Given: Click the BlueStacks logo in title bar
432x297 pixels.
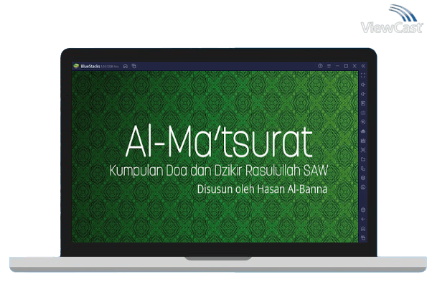Looking at the screenshot, I should click(76, 66).
